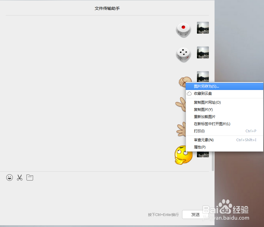Open the emoji picker smiley icon
The image size is (264, 227).
click(x=10, y=178)
